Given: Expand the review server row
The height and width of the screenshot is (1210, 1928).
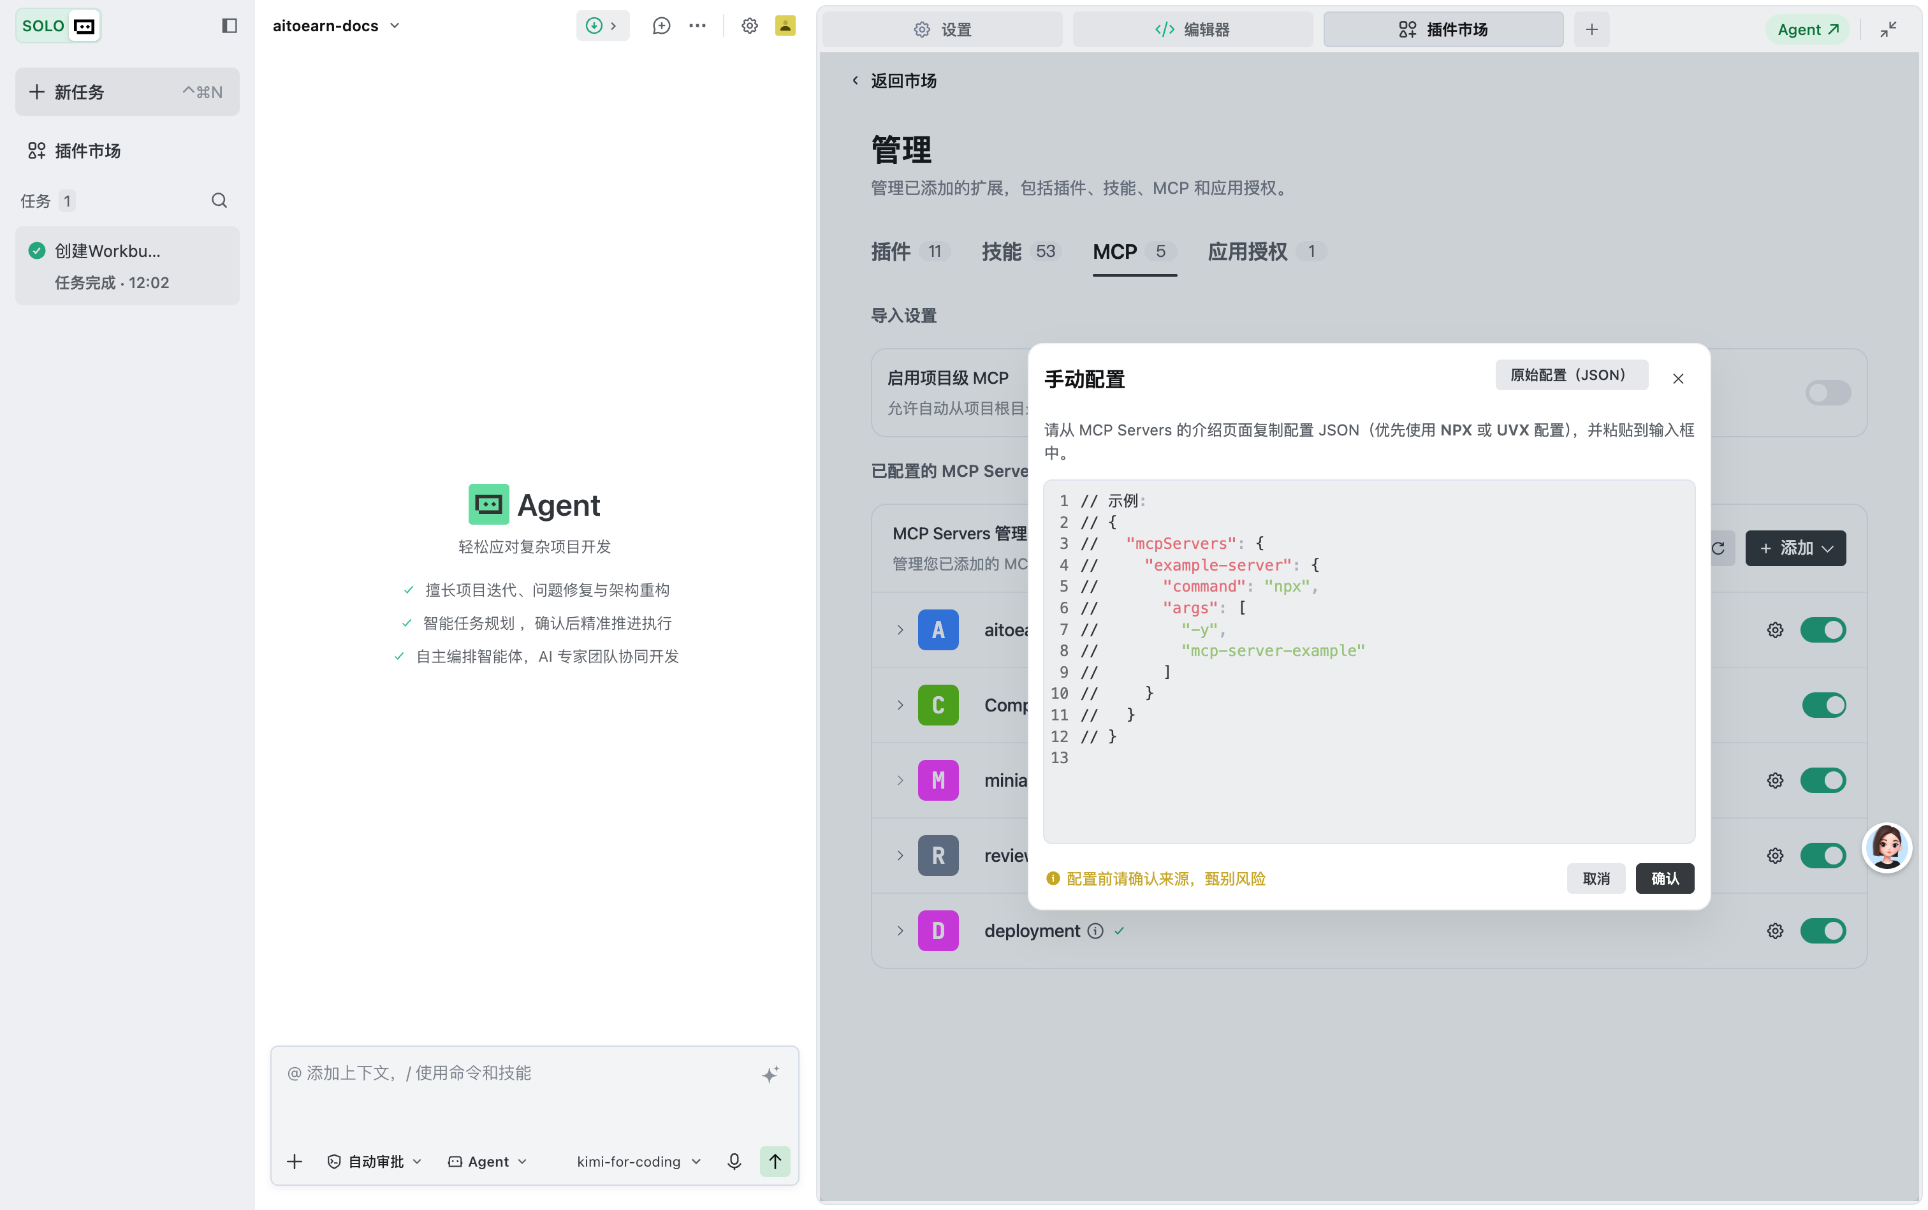Looking at the screenshot, I should (900, 856).
